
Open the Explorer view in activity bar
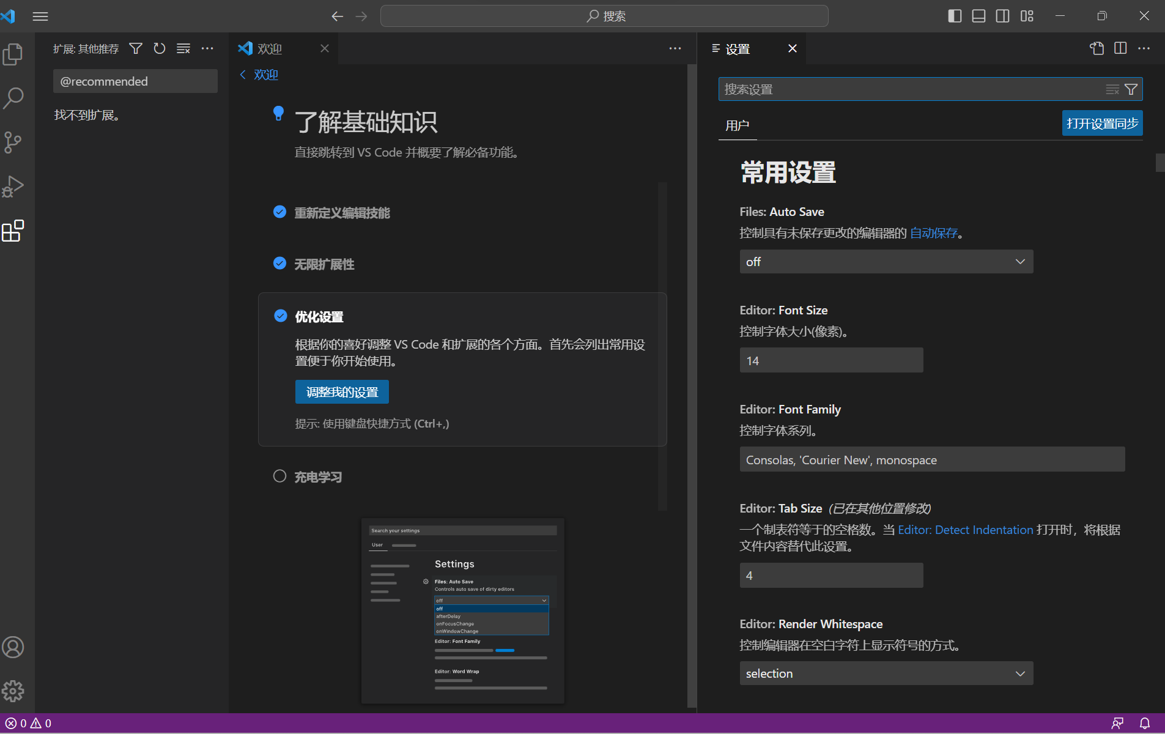[13, 54]
